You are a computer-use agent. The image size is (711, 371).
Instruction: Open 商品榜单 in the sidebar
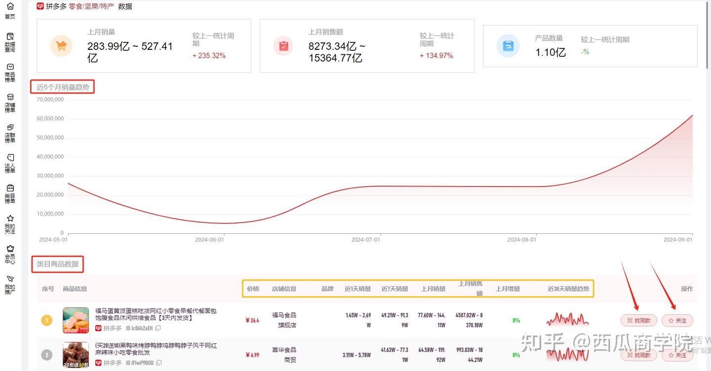pyautogui.click(x=10, y=73)
